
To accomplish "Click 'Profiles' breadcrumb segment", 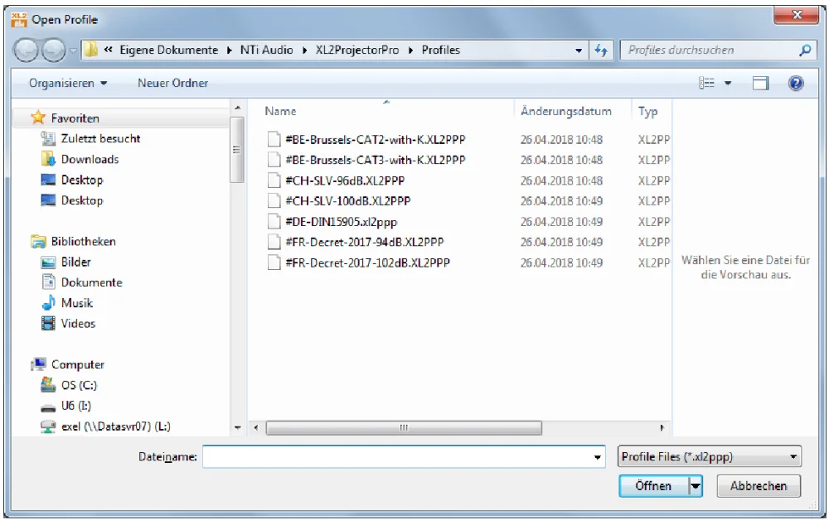I will coord(441,51).
